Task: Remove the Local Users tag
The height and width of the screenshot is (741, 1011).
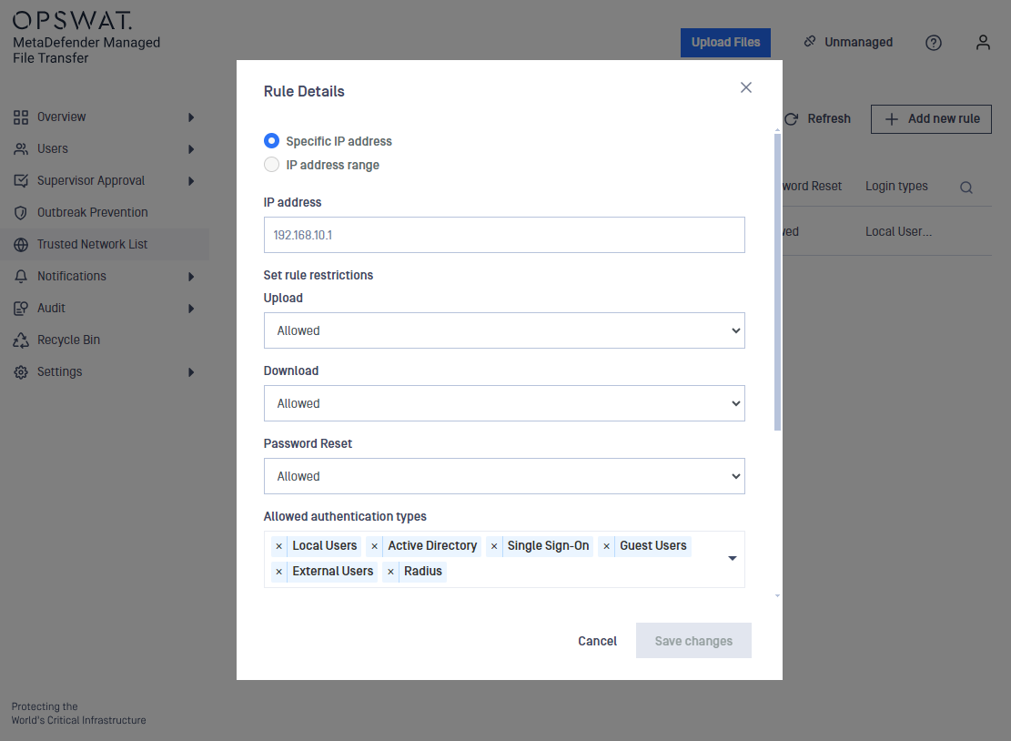Action: [279, 546]
